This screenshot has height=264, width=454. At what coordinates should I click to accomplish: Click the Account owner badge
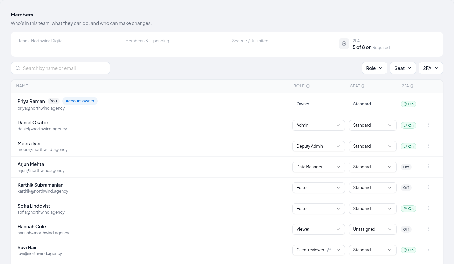[80, 101]
